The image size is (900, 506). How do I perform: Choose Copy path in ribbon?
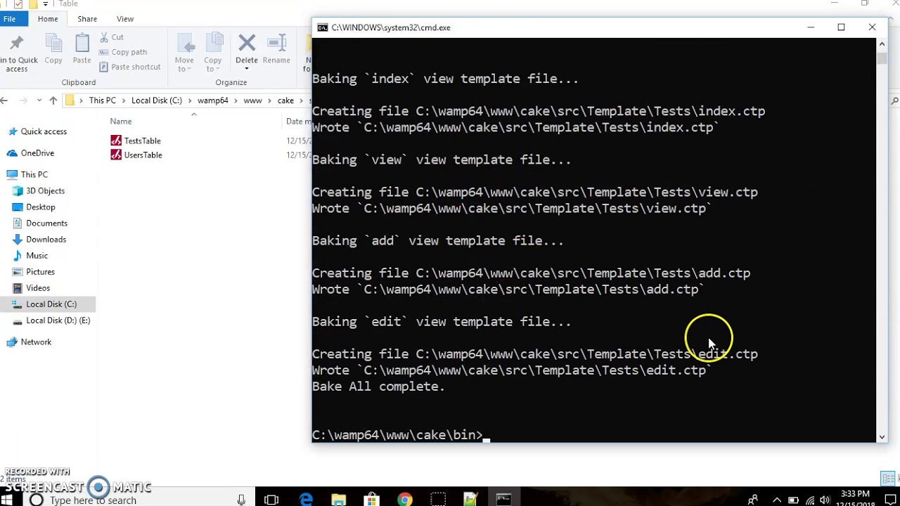[123, 52]
